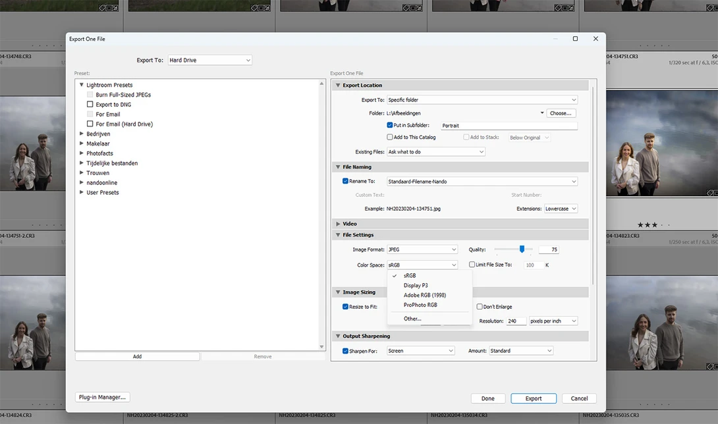
Task: Enable Limit File Size To checkbox
Action: [472, 265]
